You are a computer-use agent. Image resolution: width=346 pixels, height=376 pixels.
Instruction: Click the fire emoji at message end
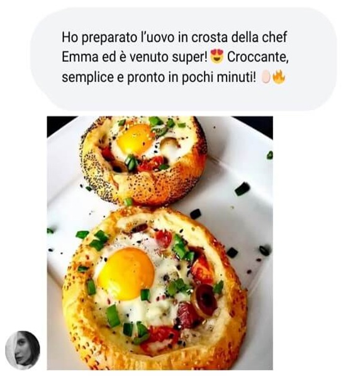tap(279, 78)
